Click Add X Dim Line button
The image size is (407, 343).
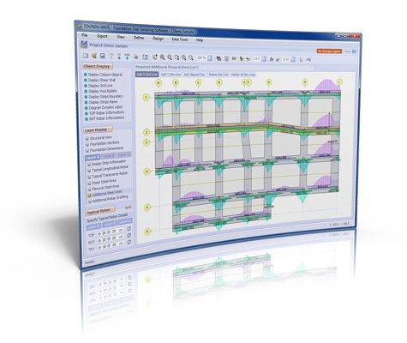click(x=147, y=75)
